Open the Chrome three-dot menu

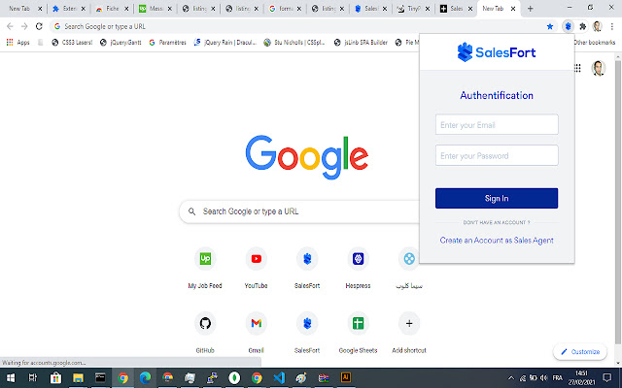point(612,26)
